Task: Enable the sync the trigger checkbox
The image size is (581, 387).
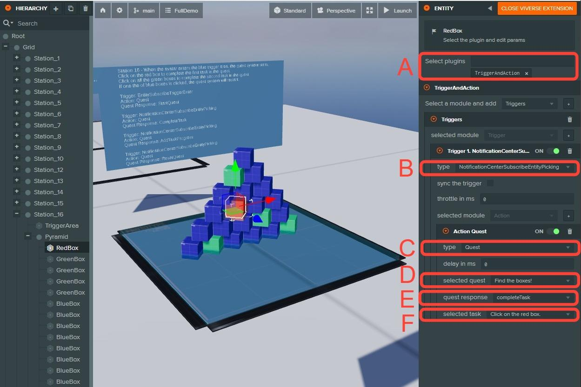Action: 490,183
